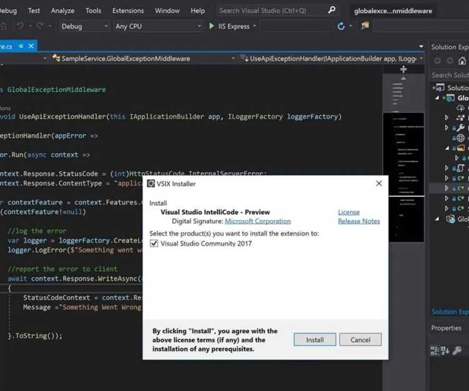Click the editor split-window handle icon
Image resolution: width=469 pixels, height=391 pixels.
[x=403, y=69]
